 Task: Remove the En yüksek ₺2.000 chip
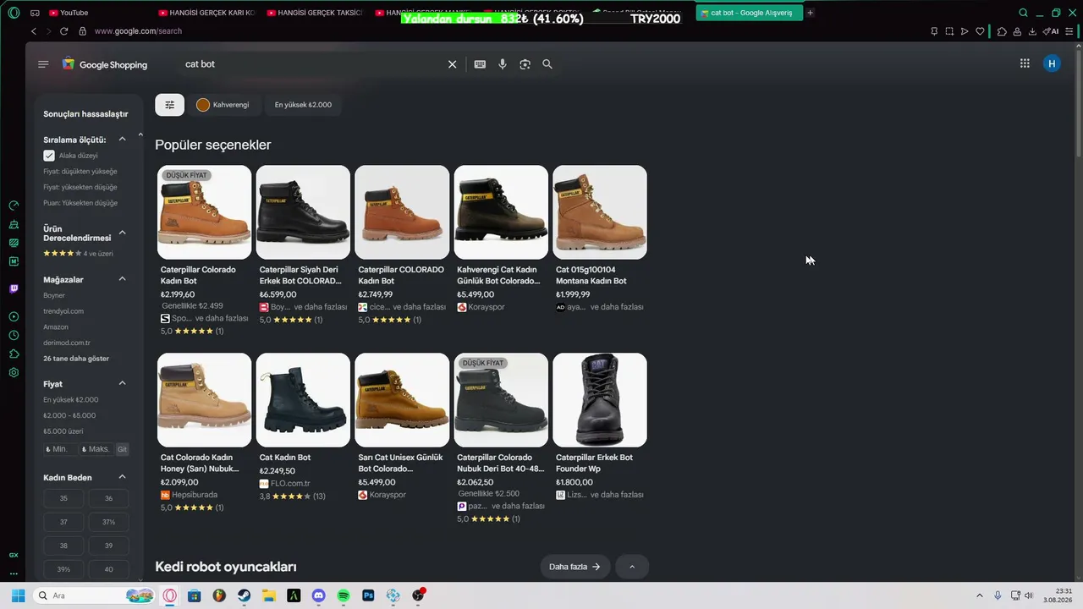point(303,105)
